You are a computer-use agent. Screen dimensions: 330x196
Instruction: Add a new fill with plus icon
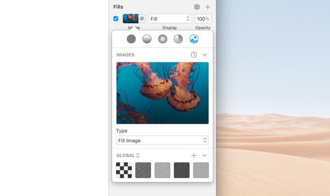(x=208, y=7)
